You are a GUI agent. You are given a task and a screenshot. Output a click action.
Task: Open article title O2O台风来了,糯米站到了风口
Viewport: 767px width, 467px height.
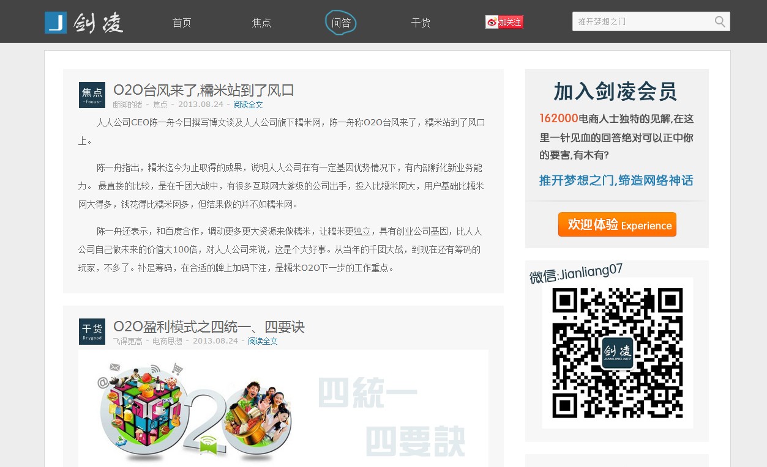point(204,90)
